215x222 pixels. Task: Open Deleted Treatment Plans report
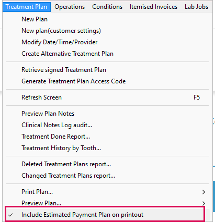107,164
